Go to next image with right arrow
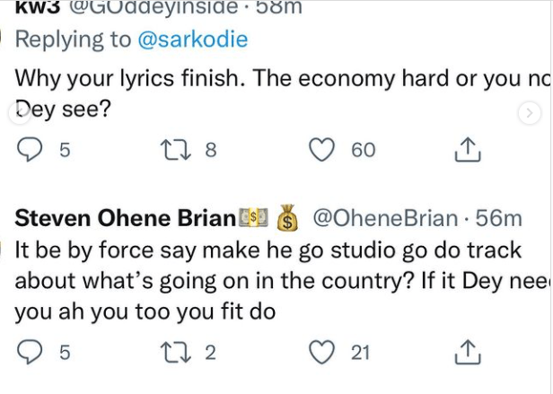This screenshot has width=553, height=394. tap(530, 112)
